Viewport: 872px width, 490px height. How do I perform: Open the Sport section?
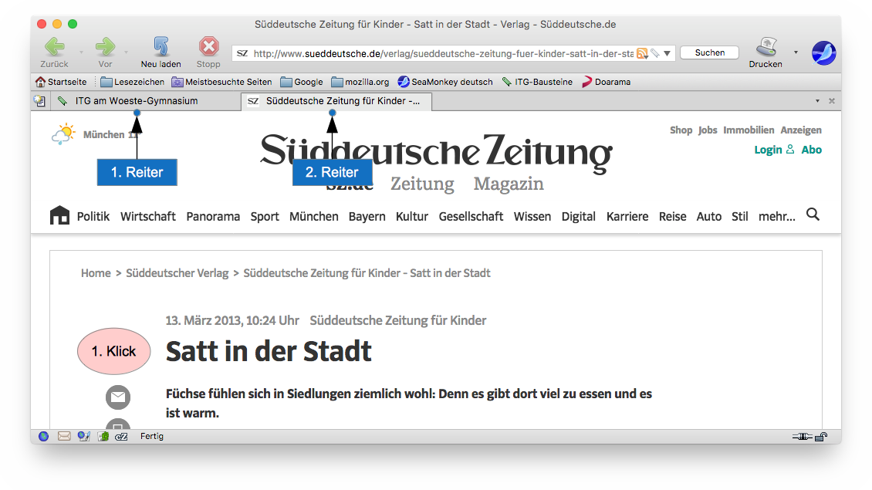pos(265,216)
